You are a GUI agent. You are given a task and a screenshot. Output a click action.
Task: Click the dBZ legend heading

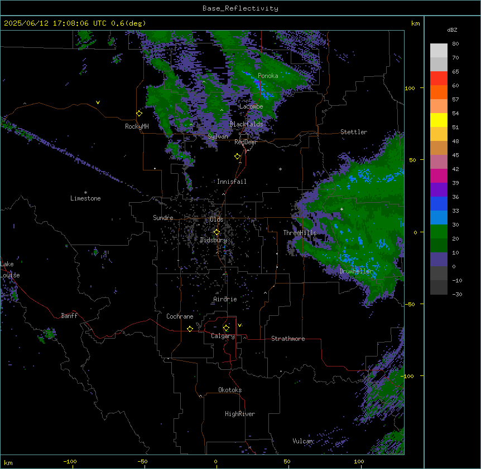[452, 30]
